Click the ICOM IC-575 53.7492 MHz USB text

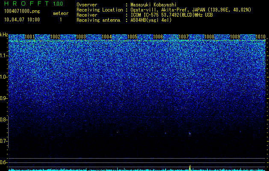pos(171,15)
